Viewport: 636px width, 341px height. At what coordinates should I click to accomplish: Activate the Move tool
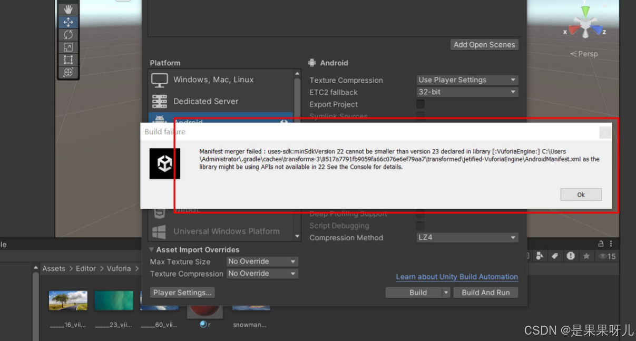(68, 22)
